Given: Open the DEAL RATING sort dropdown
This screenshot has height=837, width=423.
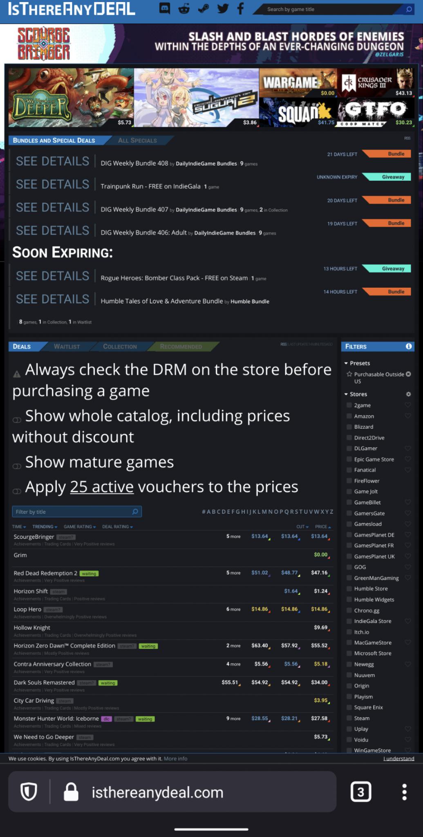Looking at the screenshot, I should (x=117, y=526).
